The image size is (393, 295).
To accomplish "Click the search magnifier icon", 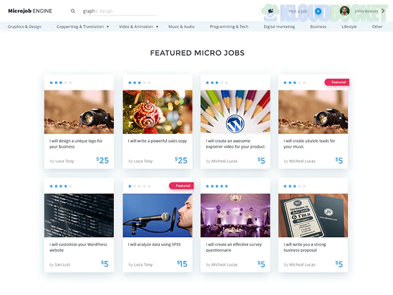I will (x=73, y=11).
